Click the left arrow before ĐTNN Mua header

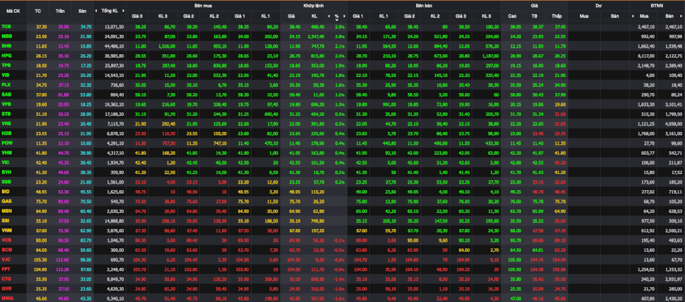633,16
